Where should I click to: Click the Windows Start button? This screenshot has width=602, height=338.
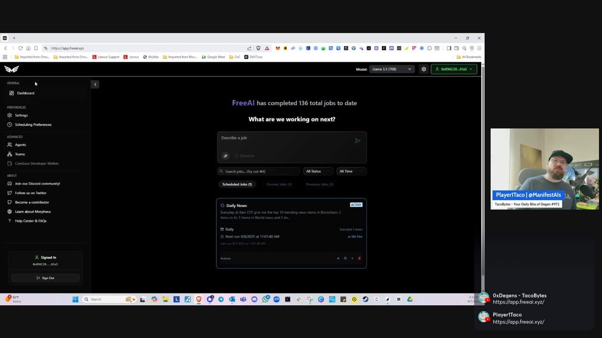(x=75, y=299)
